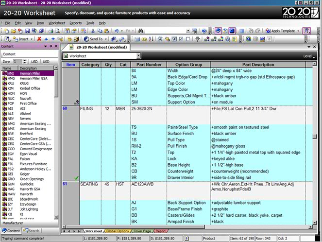Image resolution: width=322 pixels, height=242 pixels.
Task: Click the magnifier search icon in lower toolbar
Action: pos(227,39)
